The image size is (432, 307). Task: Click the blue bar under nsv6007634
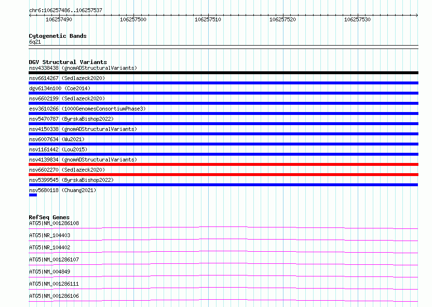tap(223, 144)
